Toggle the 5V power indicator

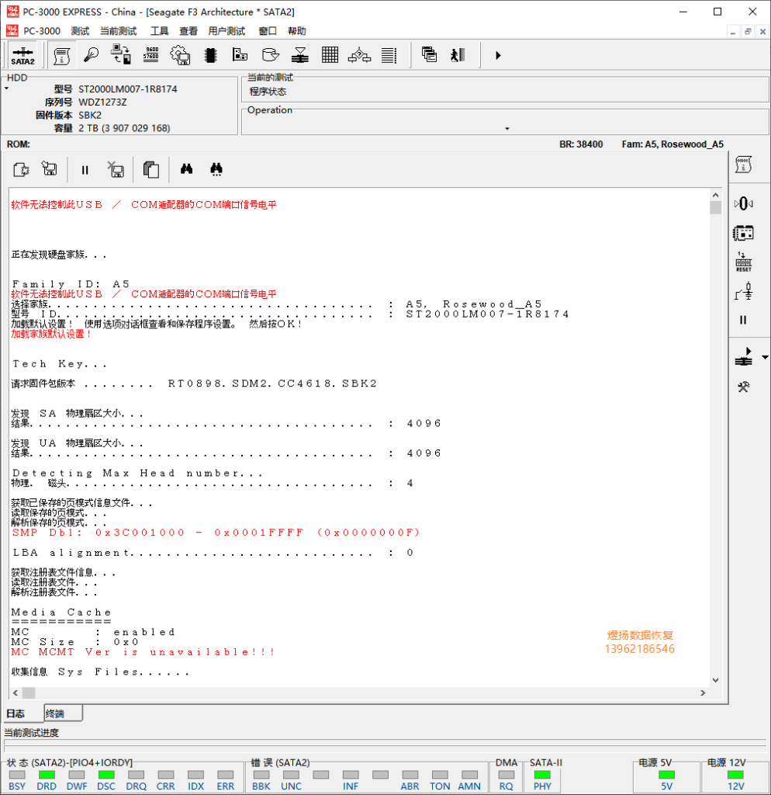click(666, 775)
